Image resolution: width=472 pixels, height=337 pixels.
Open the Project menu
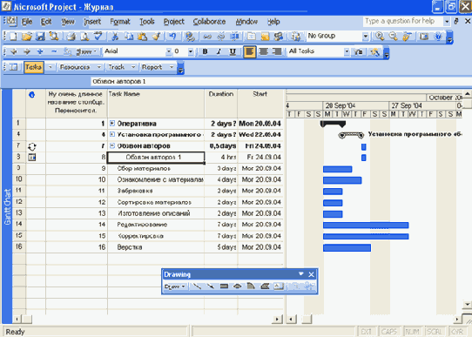coord(173,22)
